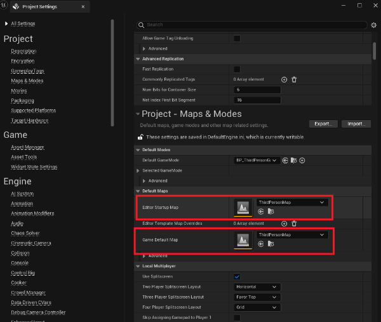
Task: Click the left sidebar scrollbar
Action: click(x=112, y=73)
